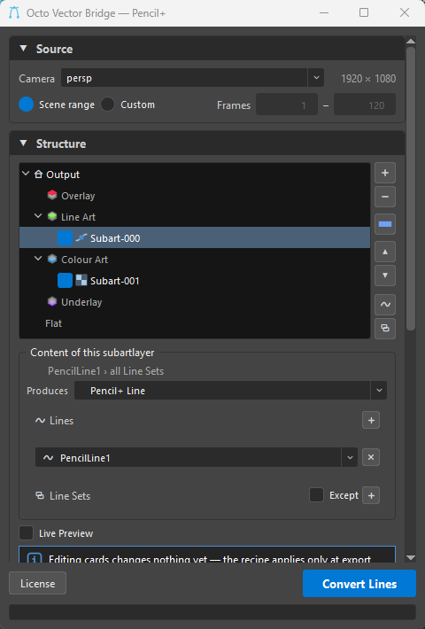The image size is (425, 629).
Task: Click the License button
Action: [38, 583]
